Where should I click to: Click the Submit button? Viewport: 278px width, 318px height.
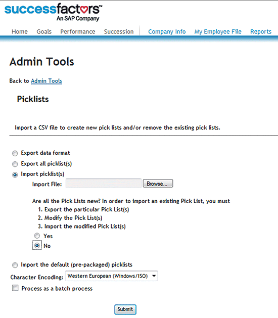click(125, 309)
